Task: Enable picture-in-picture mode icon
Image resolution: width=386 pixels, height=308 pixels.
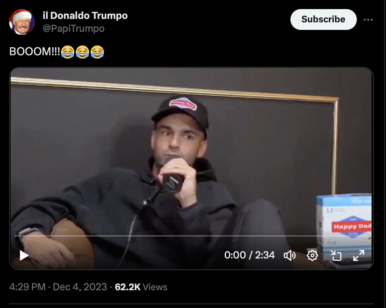Action: point(336,255)
